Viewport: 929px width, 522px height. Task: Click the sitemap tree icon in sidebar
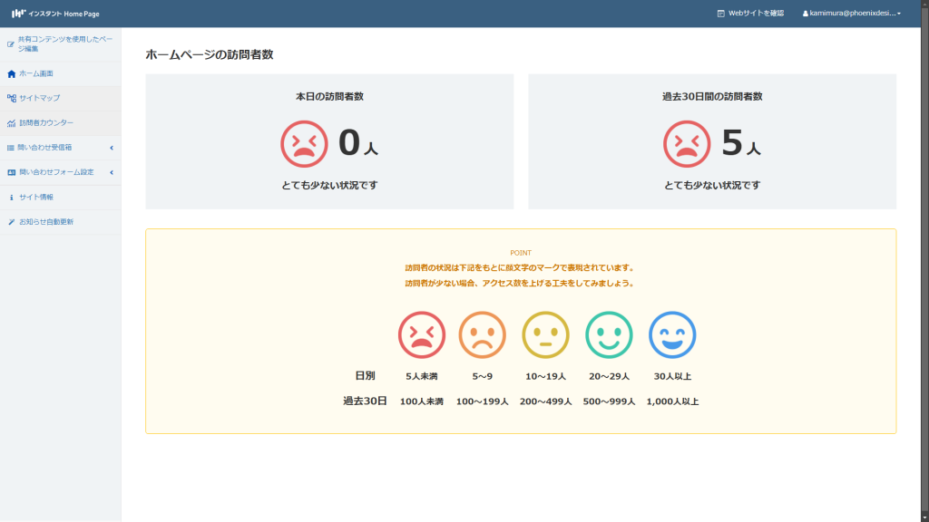coord(11,98)
